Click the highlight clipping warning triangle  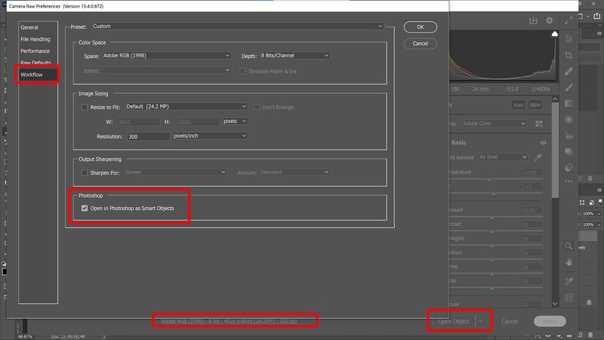(555, 34)
